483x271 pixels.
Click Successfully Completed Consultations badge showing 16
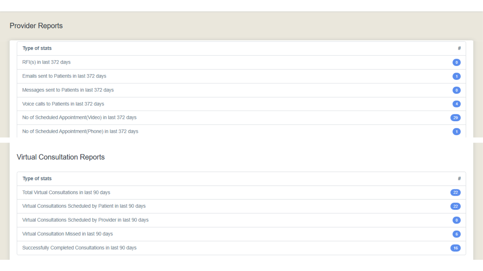pos(455,248)
